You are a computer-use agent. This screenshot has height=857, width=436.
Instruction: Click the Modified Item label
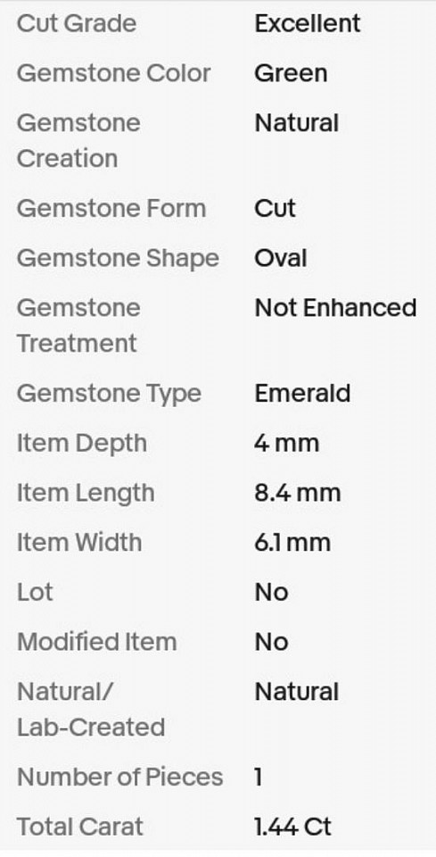96,642
